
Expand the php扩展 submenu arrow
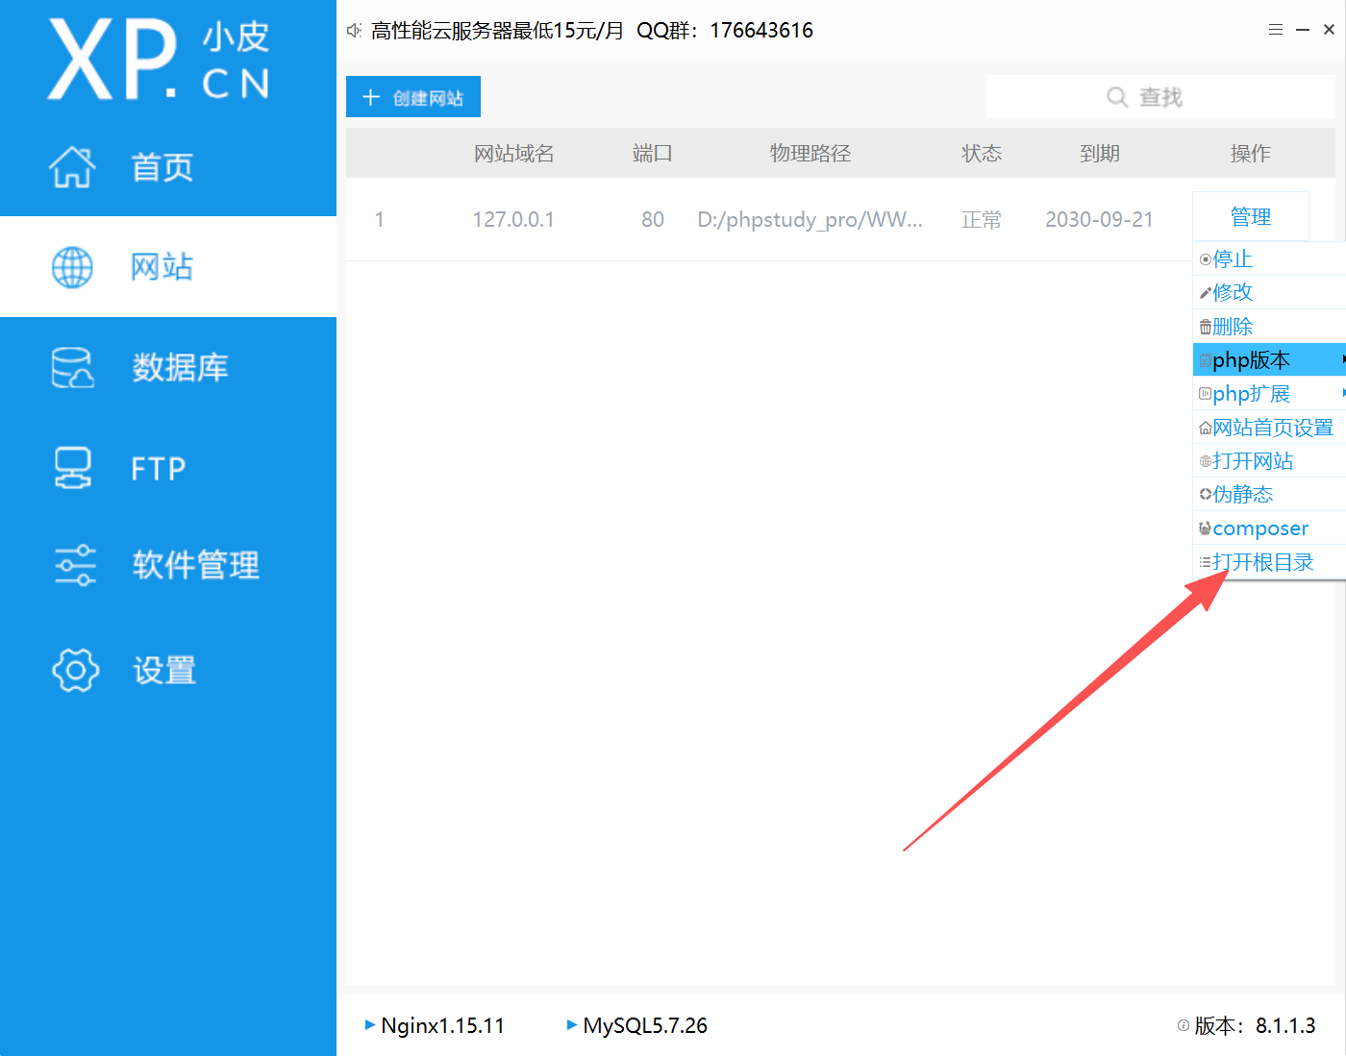(1343, 393)
